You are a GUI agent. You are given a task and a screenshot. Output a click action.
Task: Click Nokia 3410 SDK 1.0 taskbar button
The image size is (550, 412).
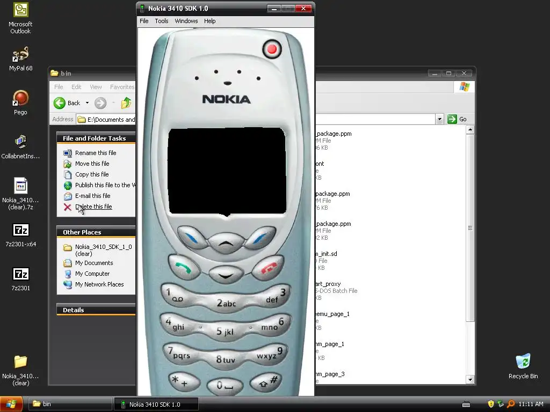pyautogui.click(x=156, y=404)
